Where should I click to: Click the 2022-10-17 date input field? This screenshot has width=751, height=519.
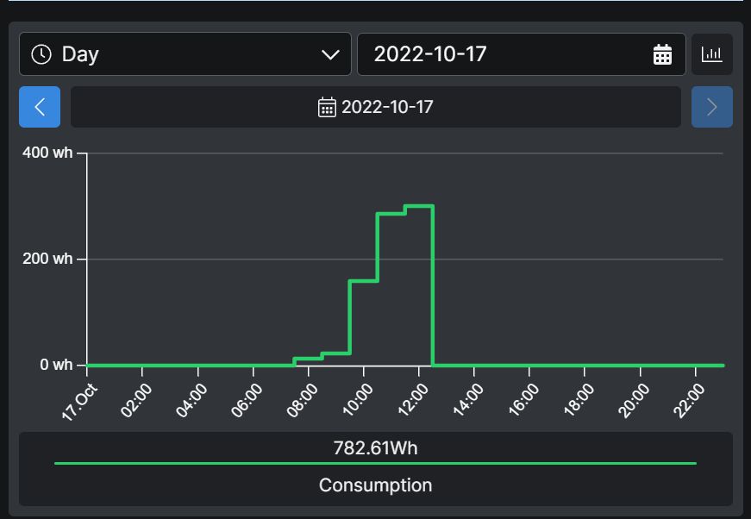point(521,54)
